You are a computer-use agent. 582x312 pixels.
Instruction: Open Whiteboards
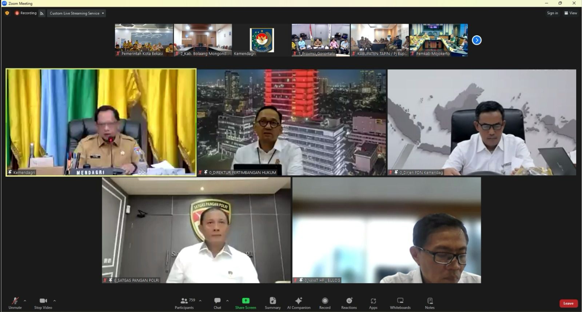(x=400, y=303)
